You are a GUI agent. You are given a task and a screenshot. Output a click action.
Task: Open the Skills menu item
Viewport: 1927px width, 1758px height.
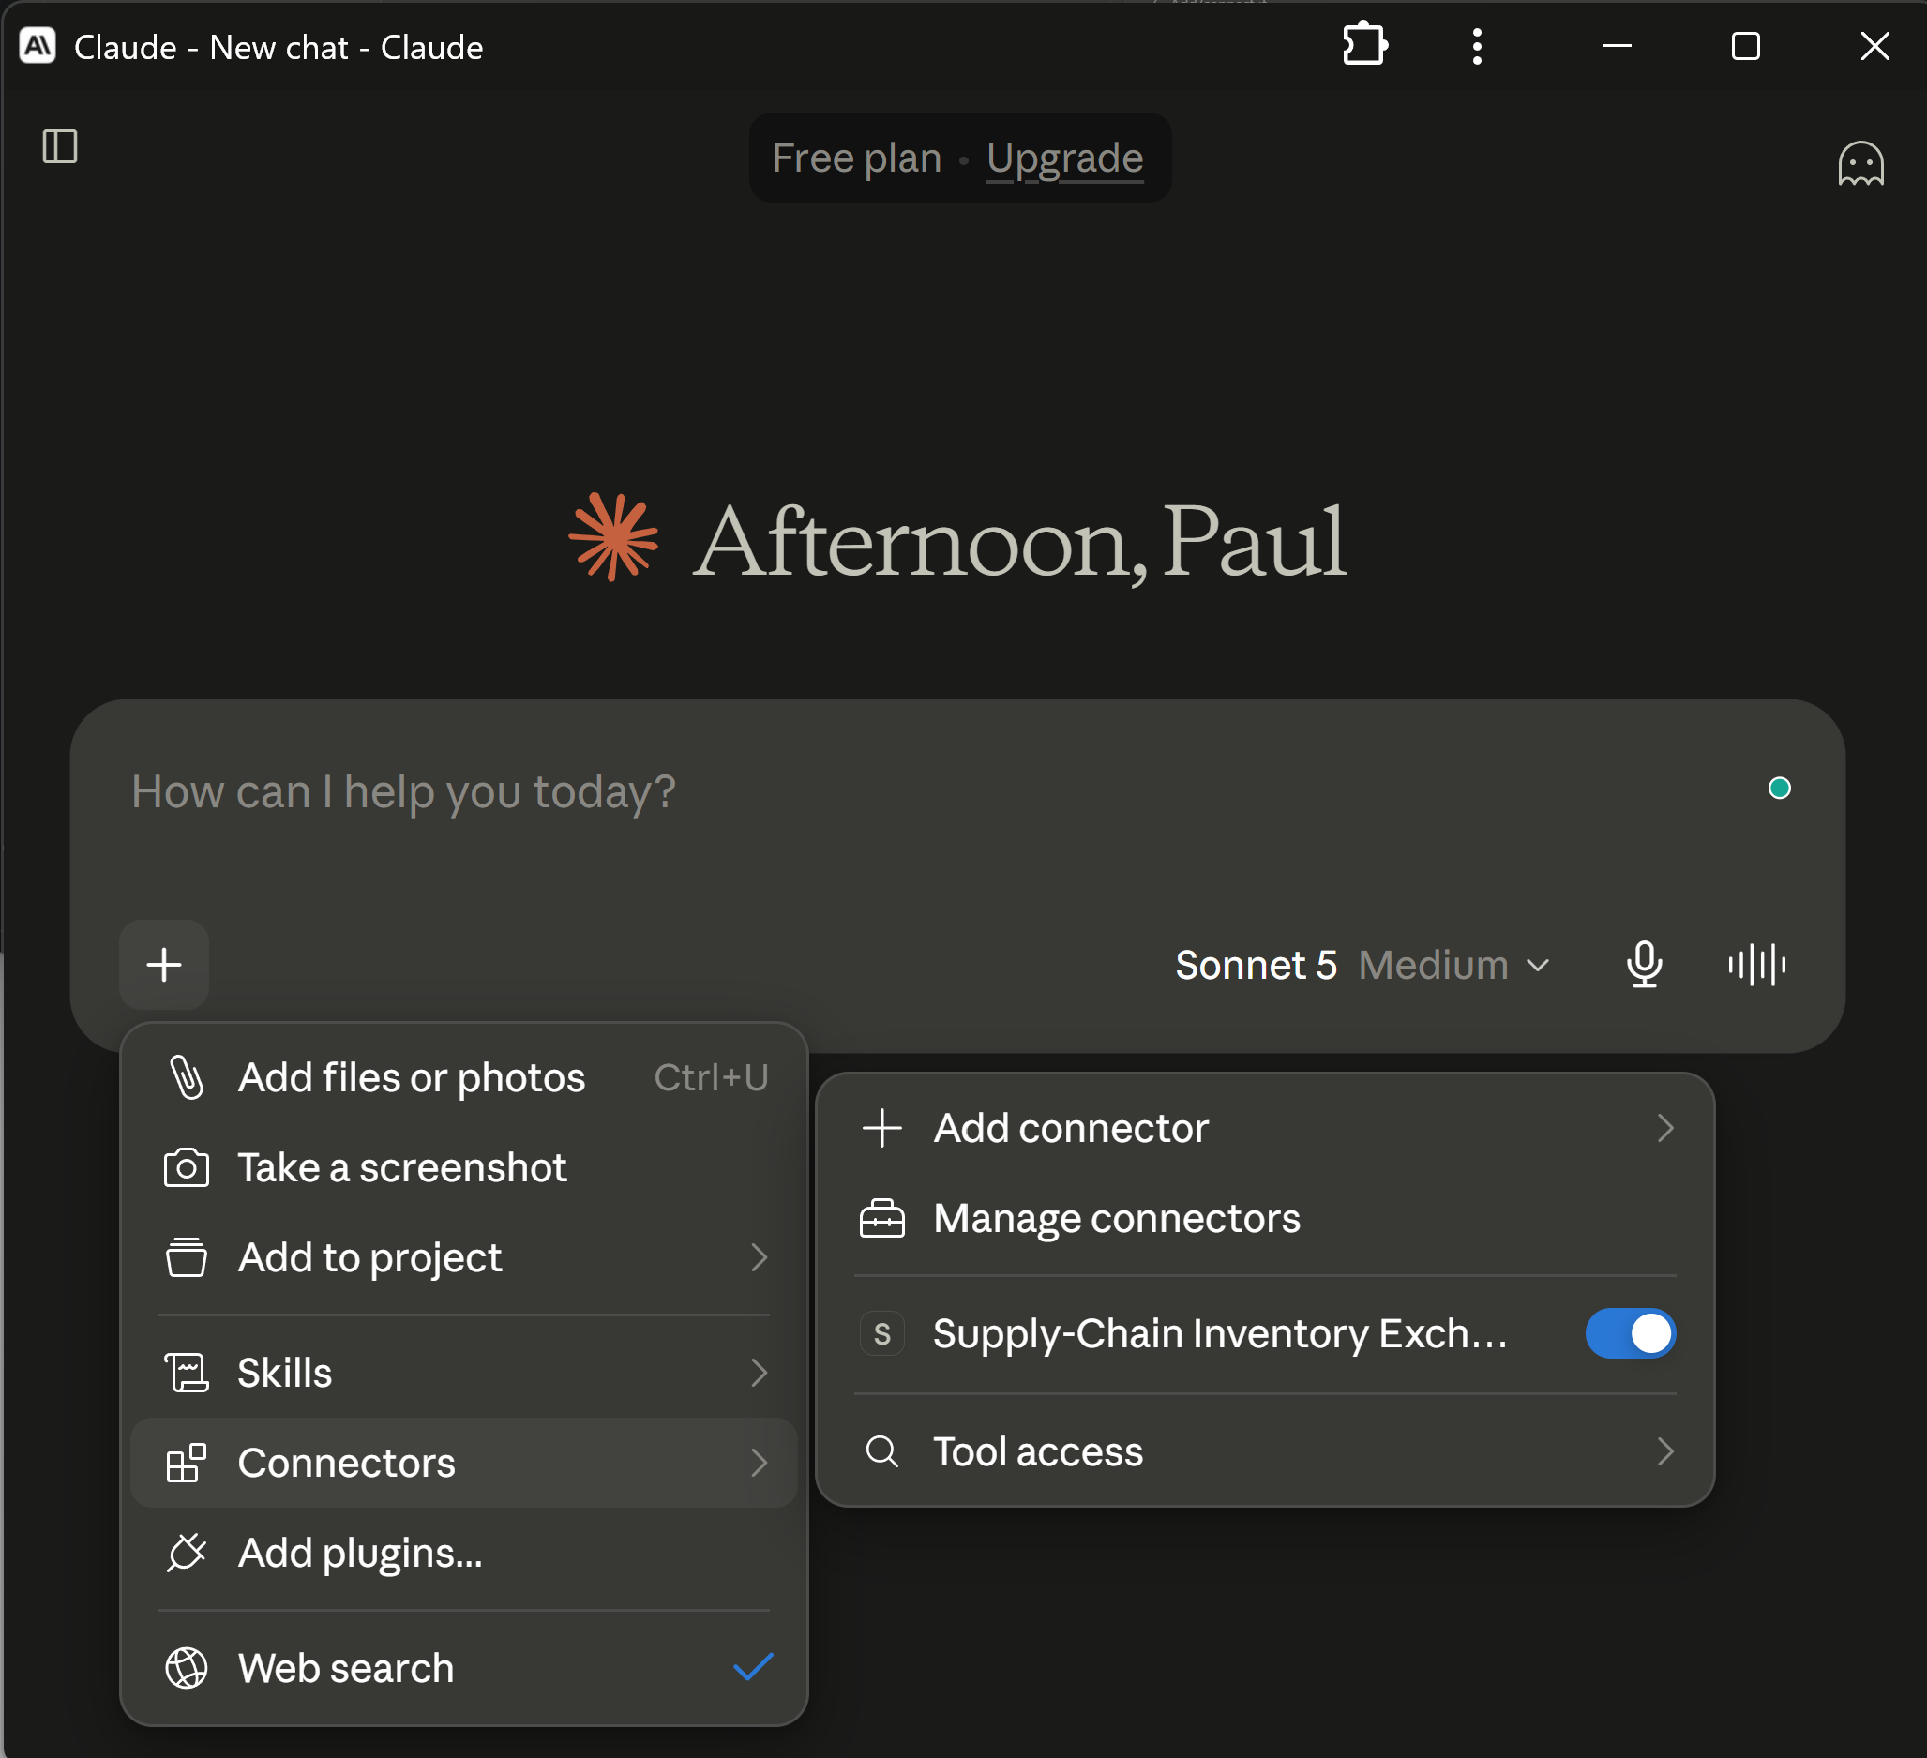(x=463, y=1373)
